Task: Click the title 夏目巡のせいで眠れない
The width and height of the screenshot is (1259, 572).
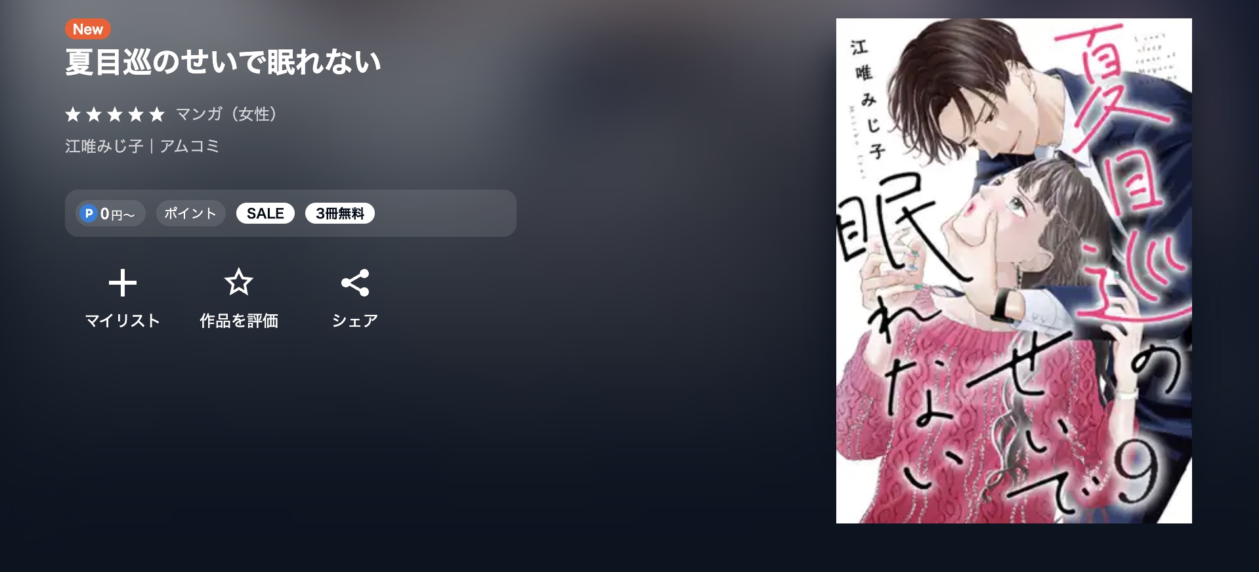Action: coord(223,62)
